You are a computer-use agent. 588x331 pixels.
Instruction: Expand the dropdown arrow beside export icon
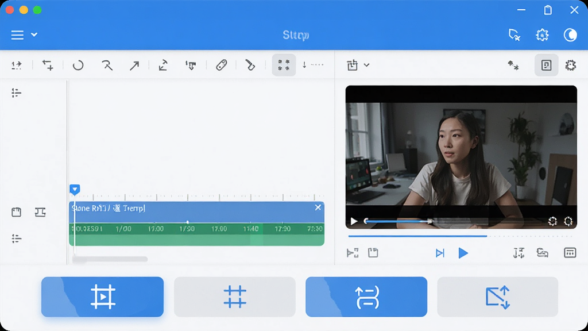(367, 66)
